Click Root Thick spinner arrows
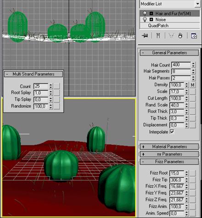This screenshot has width=202, height=218. [186, 112]
